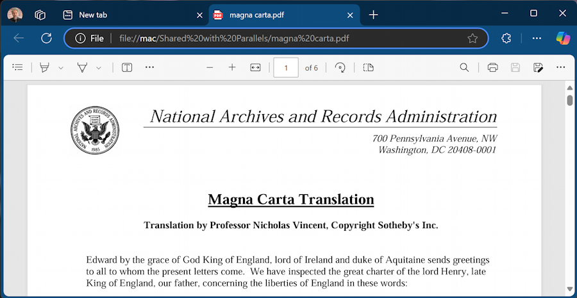577x298 pixels.
Task: Rotate the PDF page
Action: [340, 67]
